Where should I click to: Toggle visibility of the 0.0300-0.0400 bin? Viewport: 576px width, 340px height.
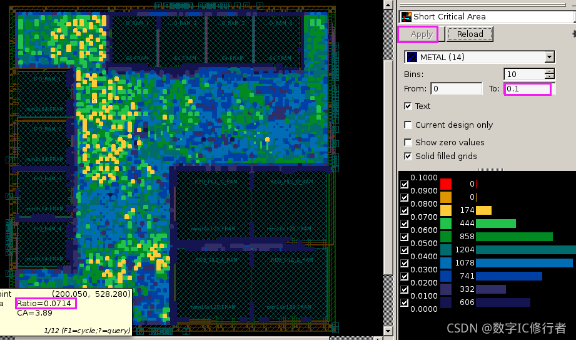(x=405, y=263)
